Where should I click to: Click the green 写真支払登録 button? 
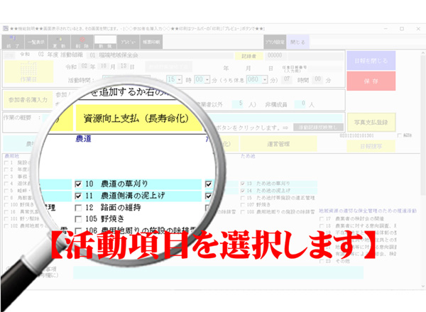pos(382,121)
